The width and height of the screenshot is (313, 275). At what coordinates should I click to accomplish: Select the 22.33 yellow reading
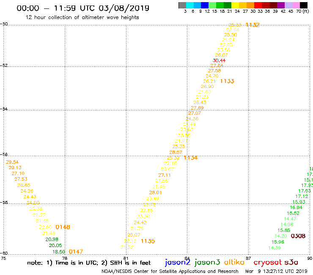[36, 209]
